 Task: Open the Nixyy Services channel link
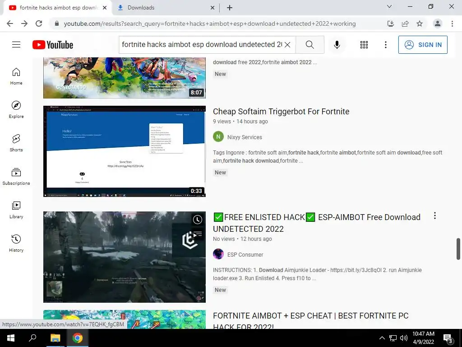245,137
